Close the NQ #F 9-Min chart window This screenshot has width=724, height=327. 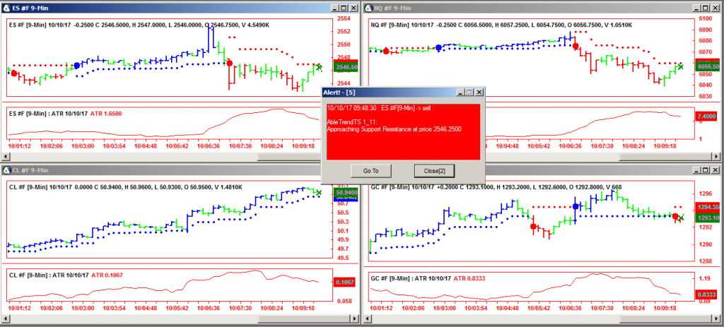(x=716, y=8)
